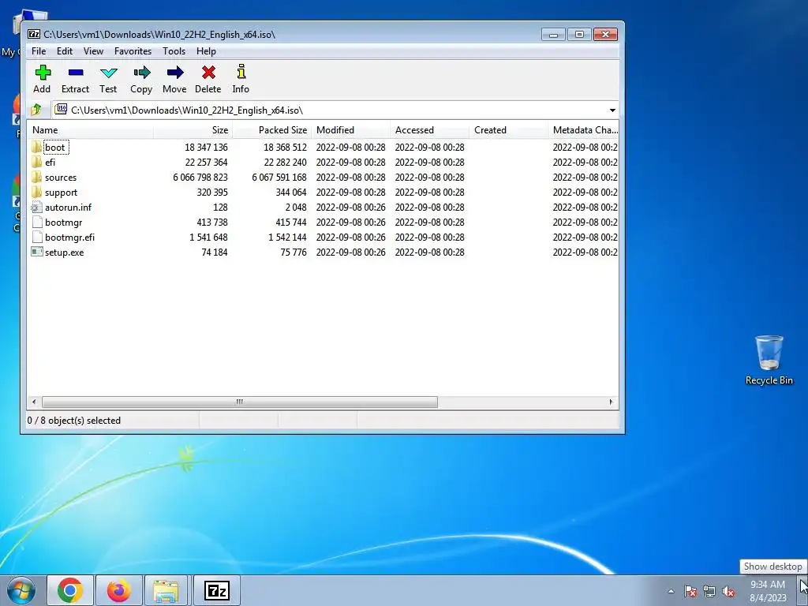The height and width of the screenshot is (606, 808).
Task: Select the bootmgr file icon
Action: pyautogui.click(x=36, y=222)
